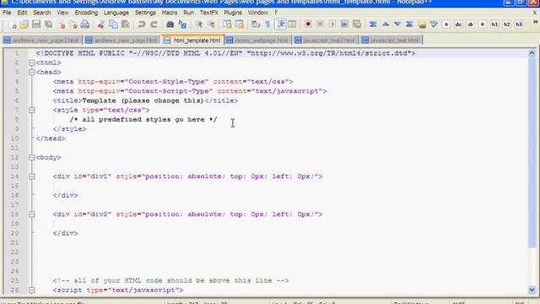Screen dimensions: 540x304
Task: Collapse the <body> fold marker on line 12
Action: coord(32,157)
